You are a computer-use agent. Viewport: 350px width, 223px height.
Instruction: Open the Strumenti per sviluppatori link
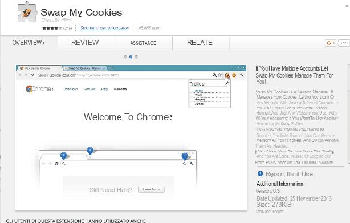pos(105,28)
